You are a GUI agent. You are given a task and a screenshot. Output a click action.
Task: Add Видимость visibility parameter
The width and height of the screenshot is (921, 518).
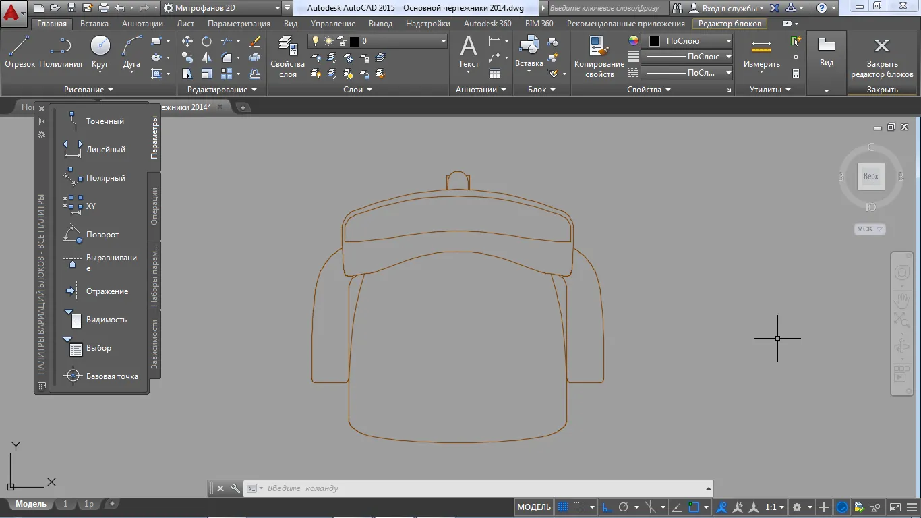(x=98, y=320)
